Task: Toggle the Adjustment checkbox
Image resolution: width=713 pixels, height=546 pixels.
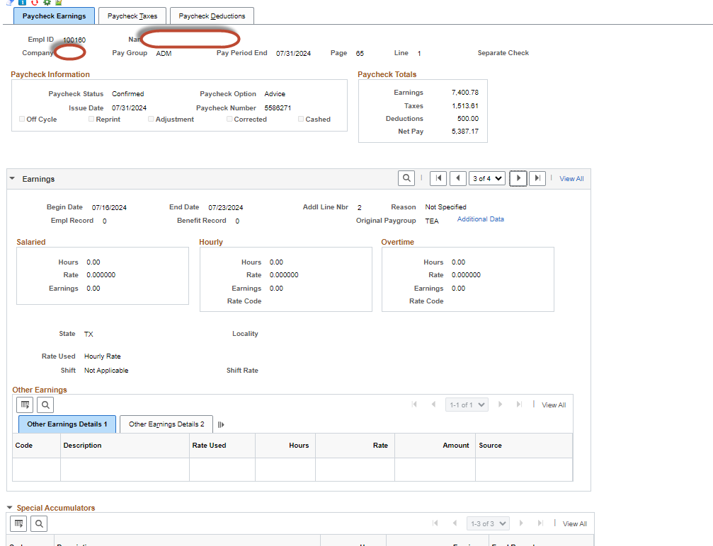Action: [151, 119]
